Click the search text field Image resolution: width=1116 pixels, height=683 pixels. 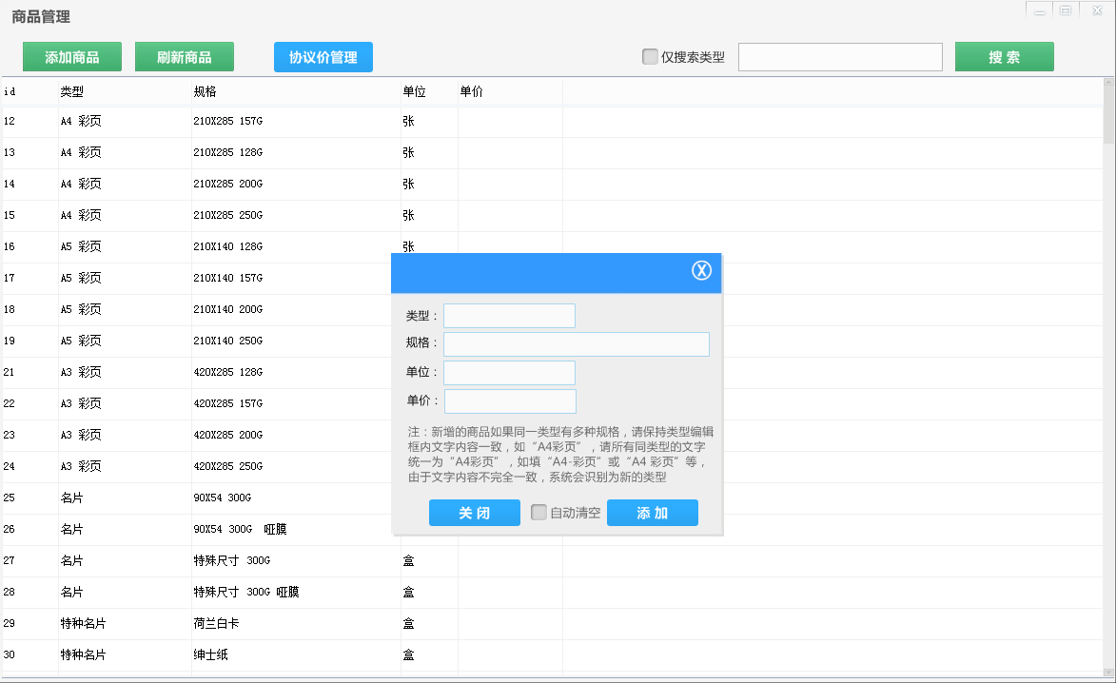(x=840, y=57)
